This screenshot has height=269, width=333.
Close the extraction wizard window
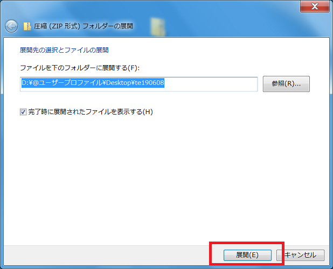315,6
